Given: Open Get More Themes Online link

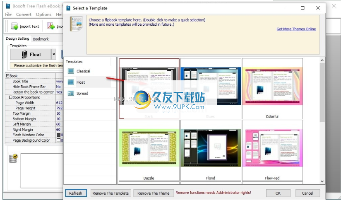Looking at the screenshot, I should coord(296,29).
